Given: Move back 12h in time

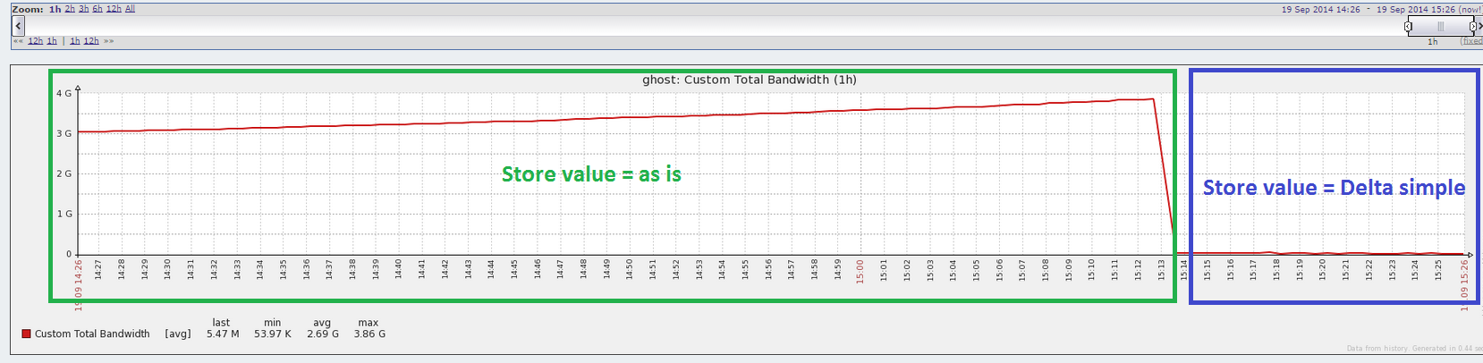Looking at the screenshot, I should pos(35,41).
